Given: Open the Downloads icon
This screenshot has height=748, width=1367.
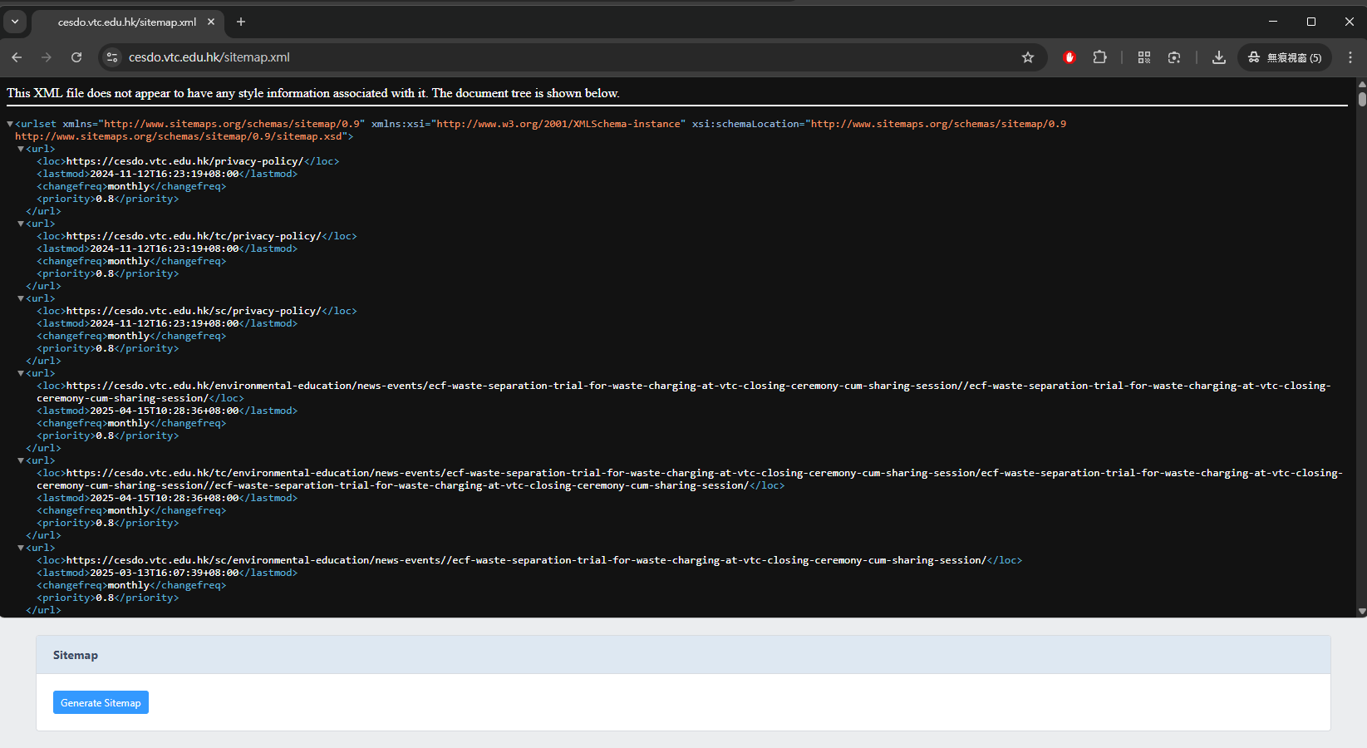Looking at the screenshot, I should click(x=1218, y=57).
